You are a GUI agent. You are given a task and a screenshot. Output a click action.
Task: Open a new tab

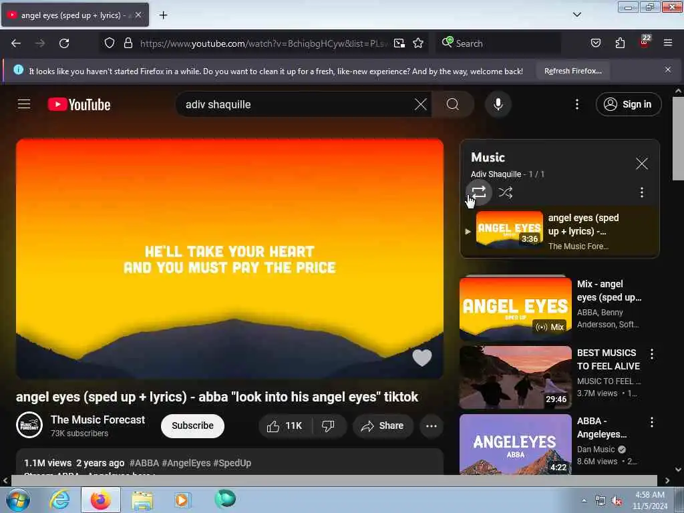click(163, 15)
